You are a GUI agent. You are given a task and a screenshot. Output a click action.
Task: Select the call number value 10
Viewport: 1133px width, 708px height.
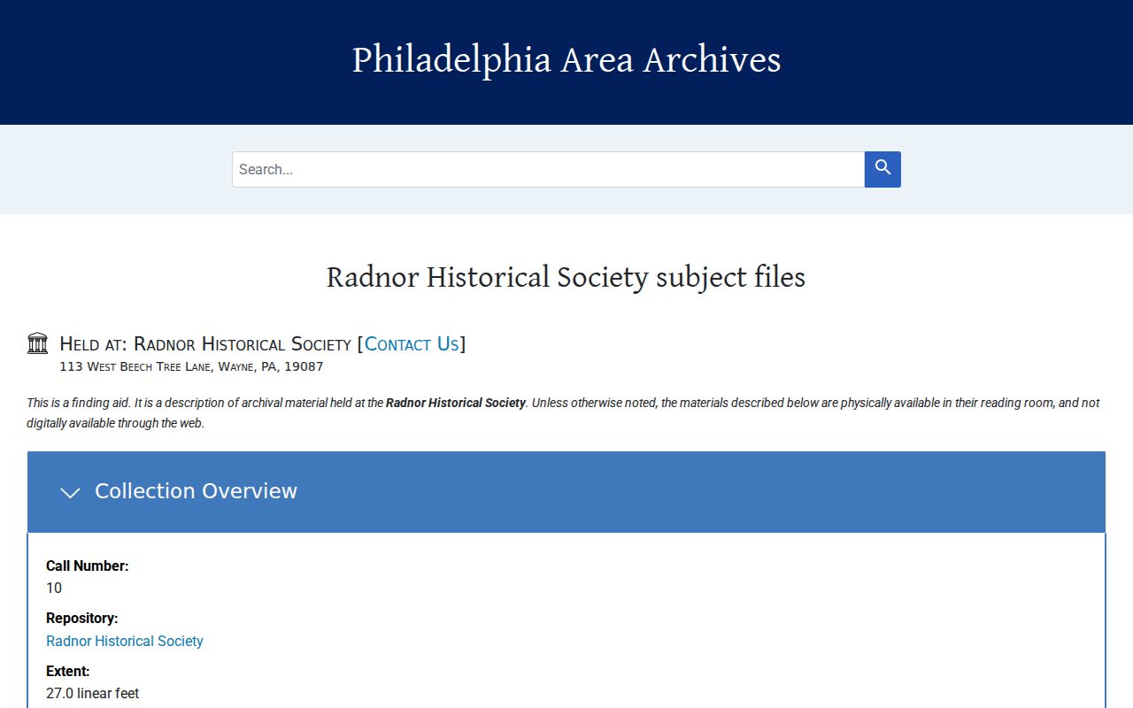point(54,589)
